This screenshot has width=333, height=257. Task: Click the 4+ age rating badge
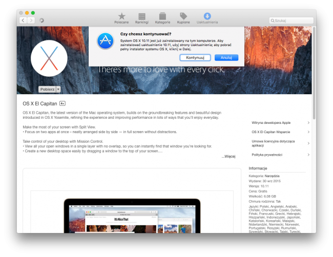(63, 103)
